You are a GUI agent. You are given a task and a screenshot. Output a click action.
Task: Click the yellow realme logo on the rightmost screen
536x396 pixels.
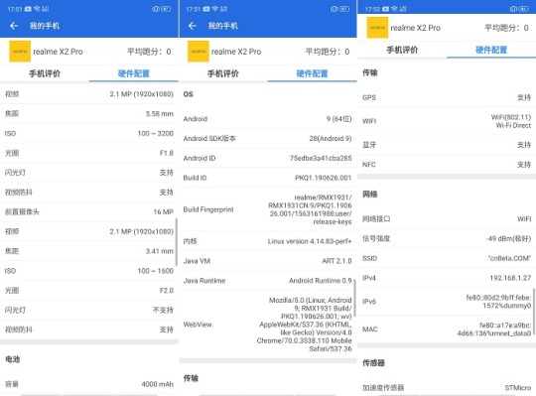click(377, 28)
